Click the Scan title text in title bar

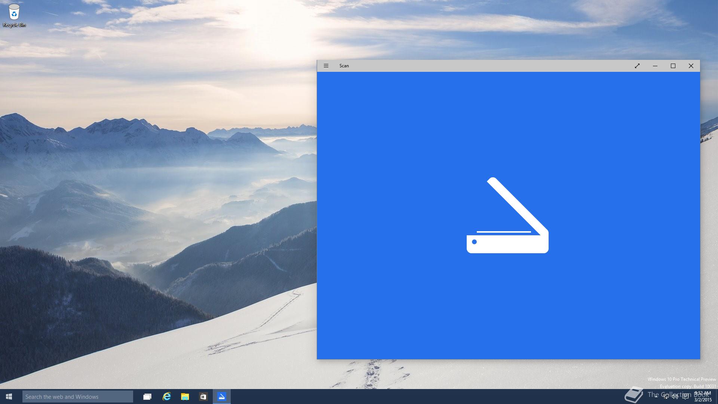point(344,66)
